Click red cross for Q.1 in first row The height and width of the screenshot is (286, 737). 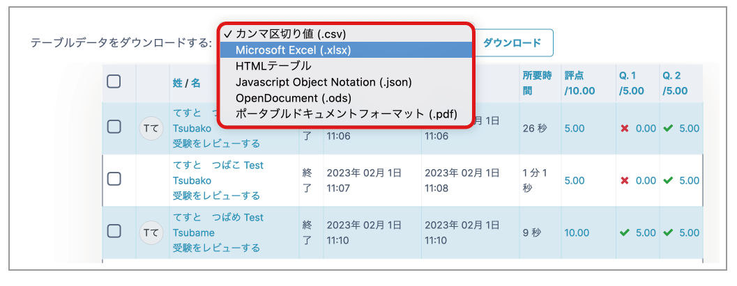625,129
